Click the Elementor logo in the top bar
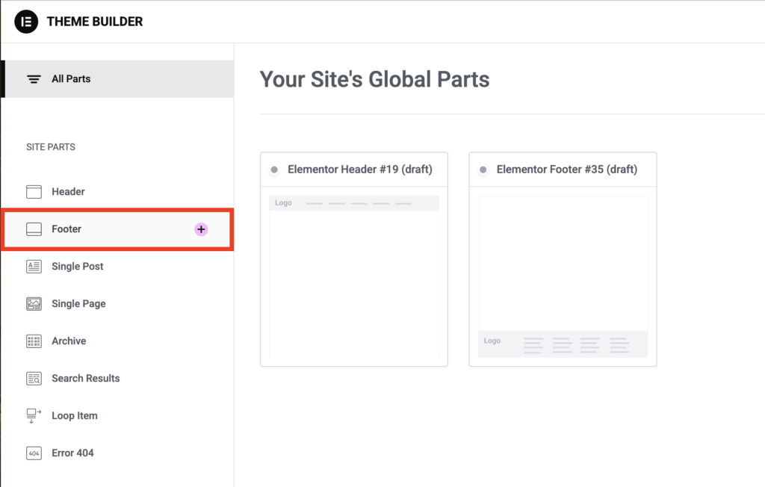The image size is (765, 487). click(x=25, y=22)
